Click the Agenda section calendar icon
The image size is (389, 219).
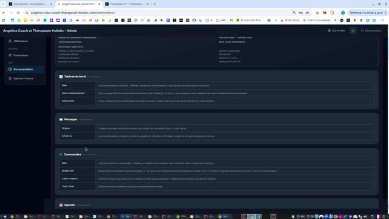click(x=61, y=205)
